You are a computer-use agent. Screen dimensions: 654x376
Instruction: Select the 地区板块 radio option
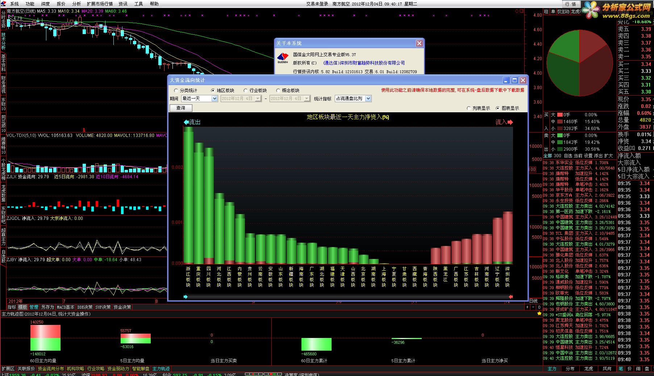pyautogui.click(x=222, y=90)
